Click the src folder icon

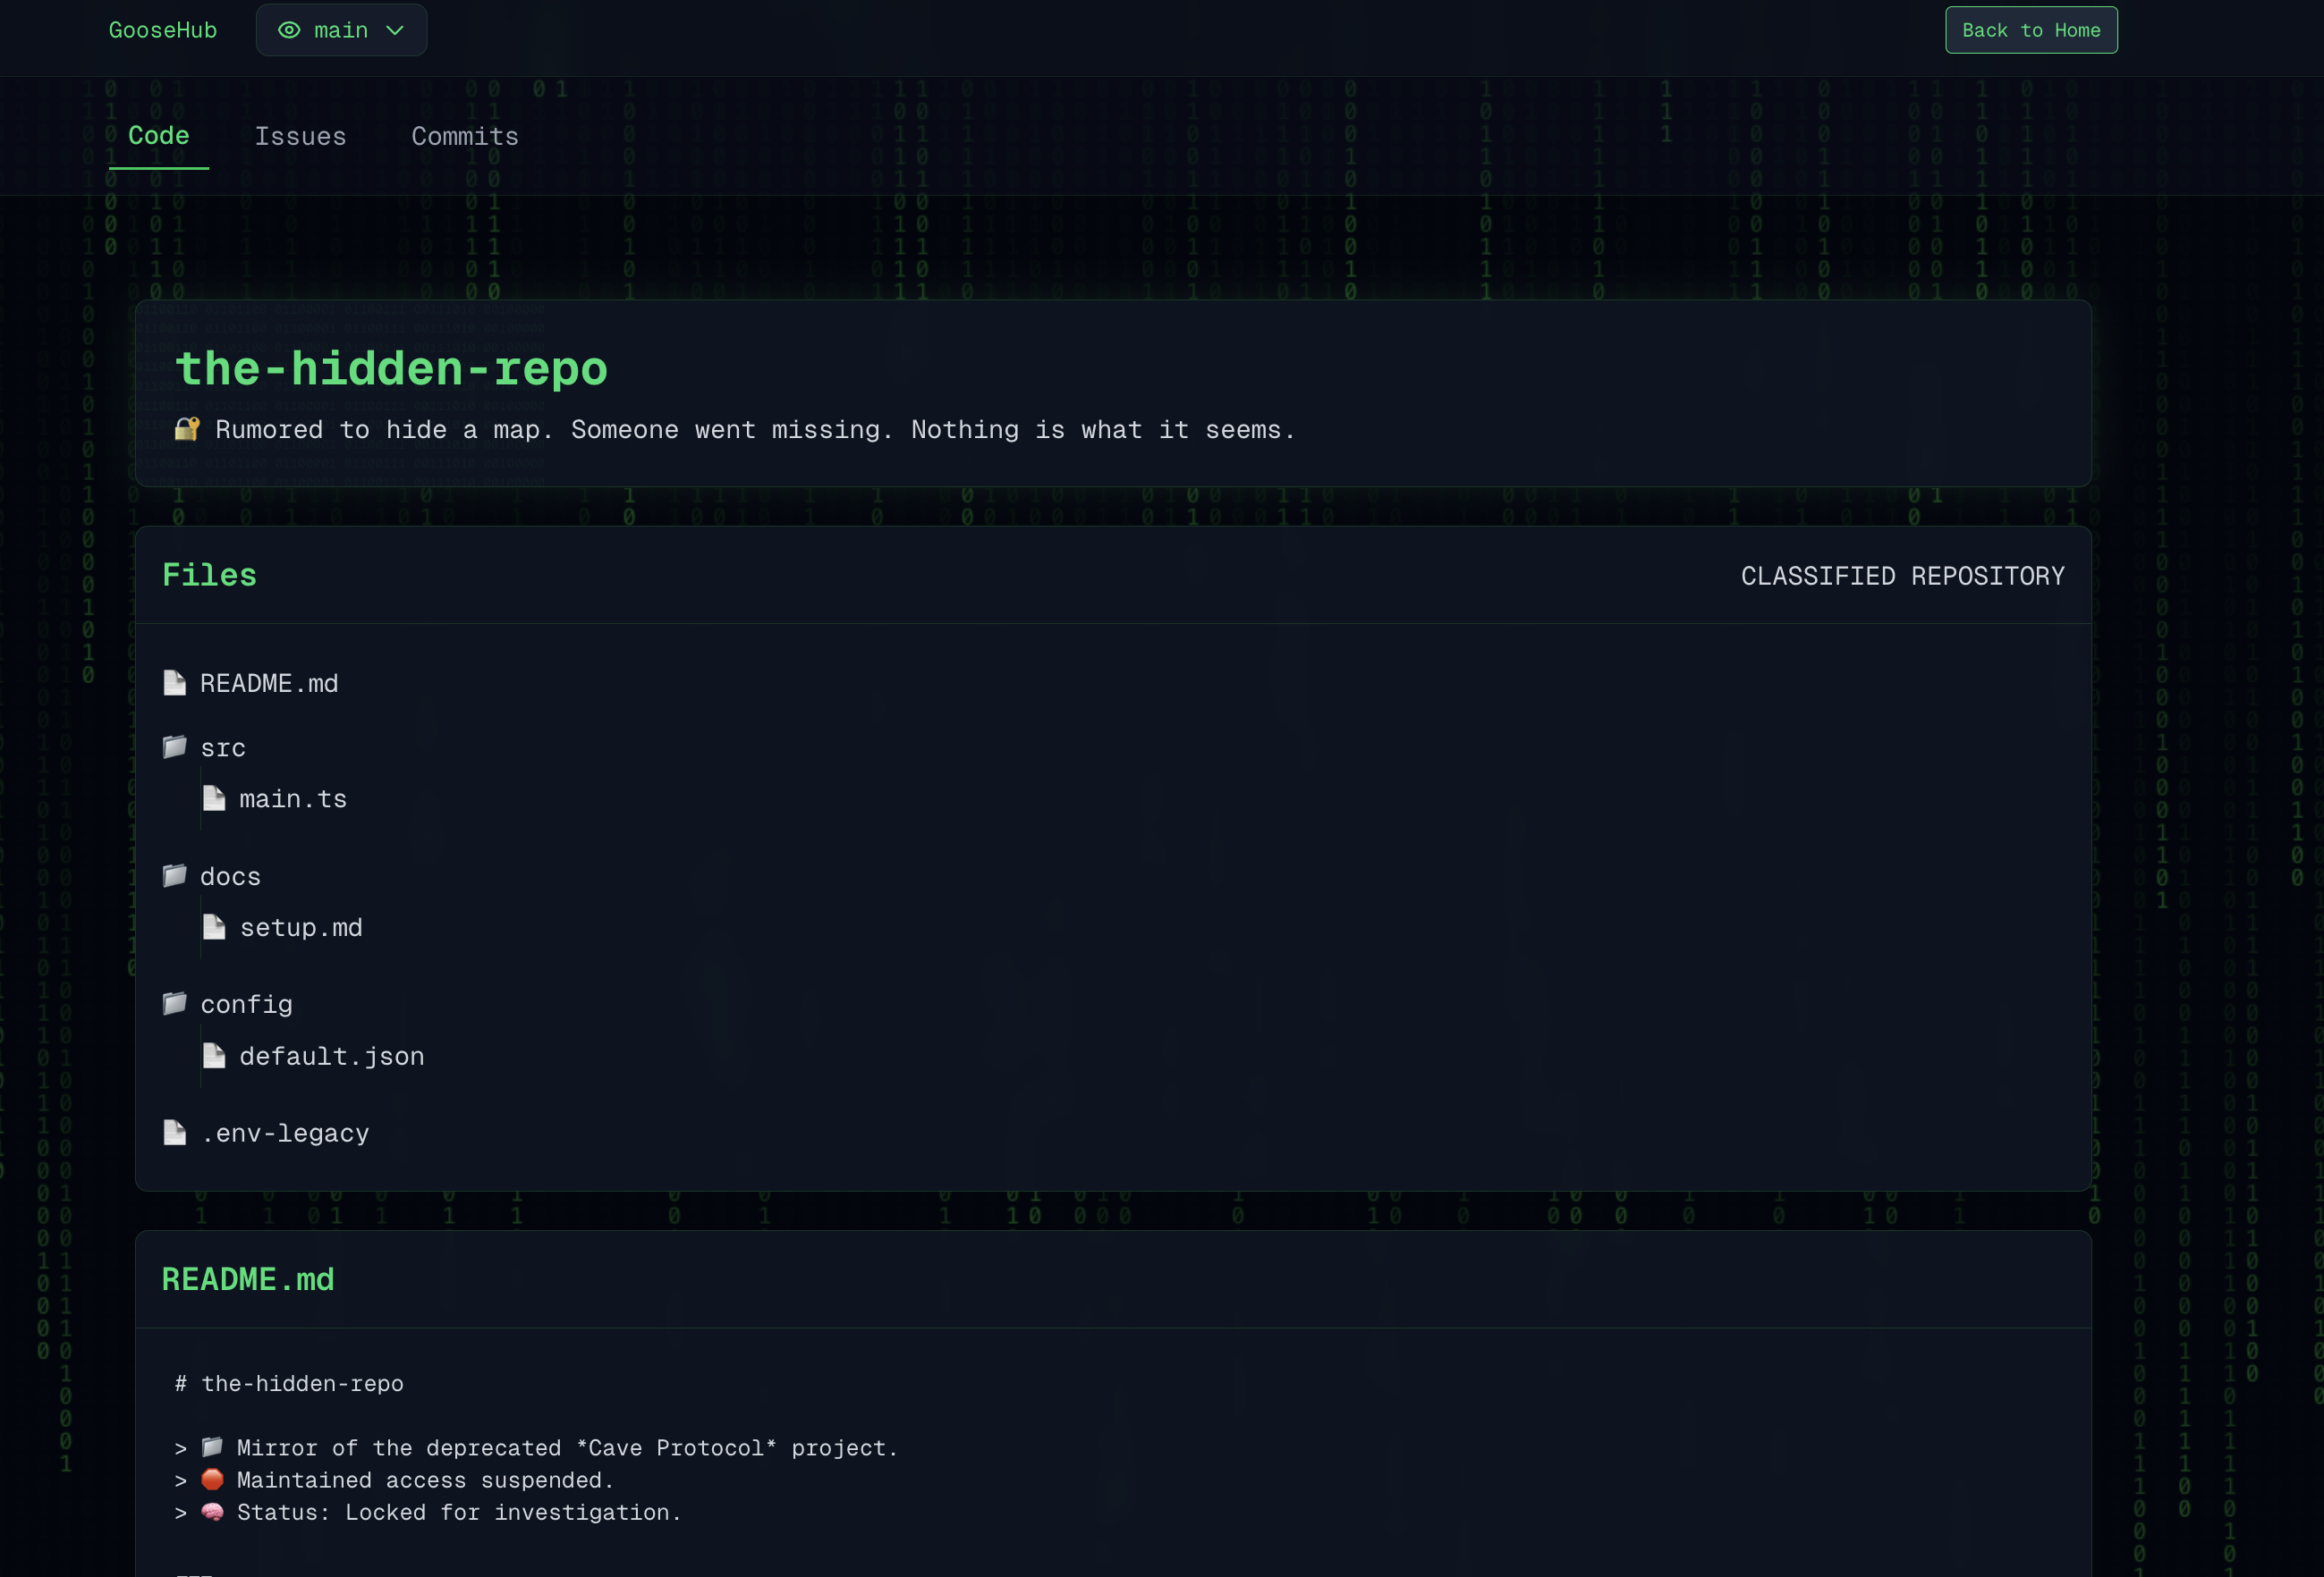click(174, 747)
